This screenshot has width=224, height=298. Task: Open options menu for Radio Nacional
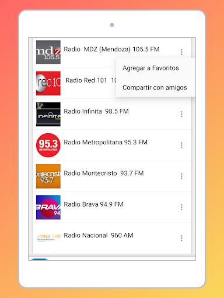[x=181, y=238]
